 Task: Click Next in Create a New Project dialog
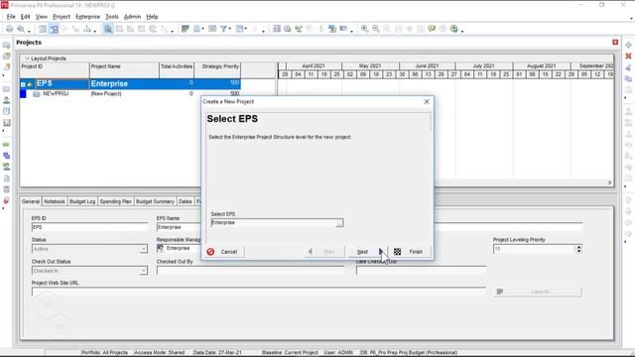pyautogui.click(x=367, y=251)
